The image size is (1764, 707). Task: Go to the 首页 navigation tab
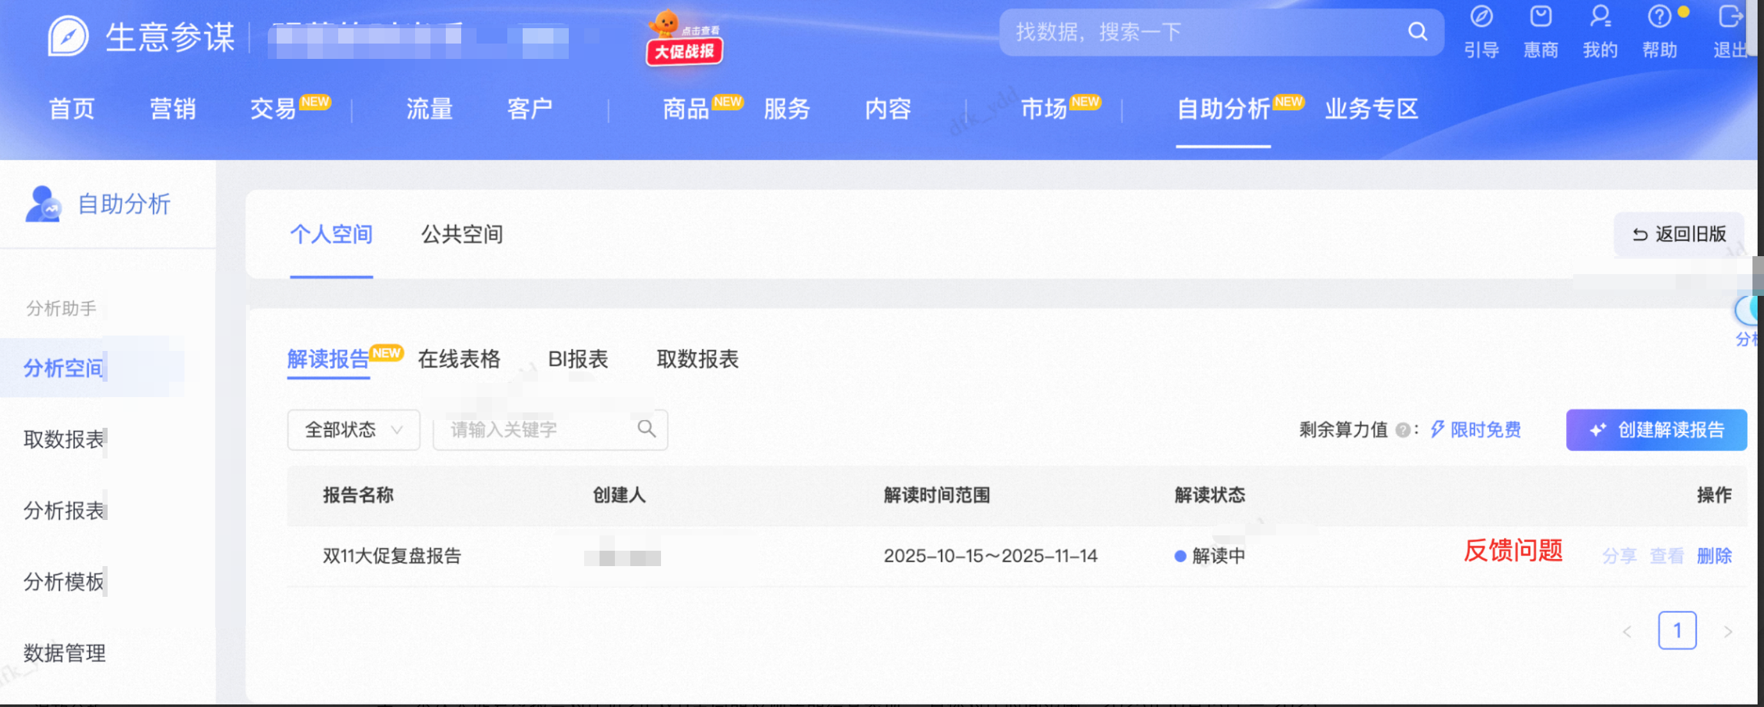[72, 109]
